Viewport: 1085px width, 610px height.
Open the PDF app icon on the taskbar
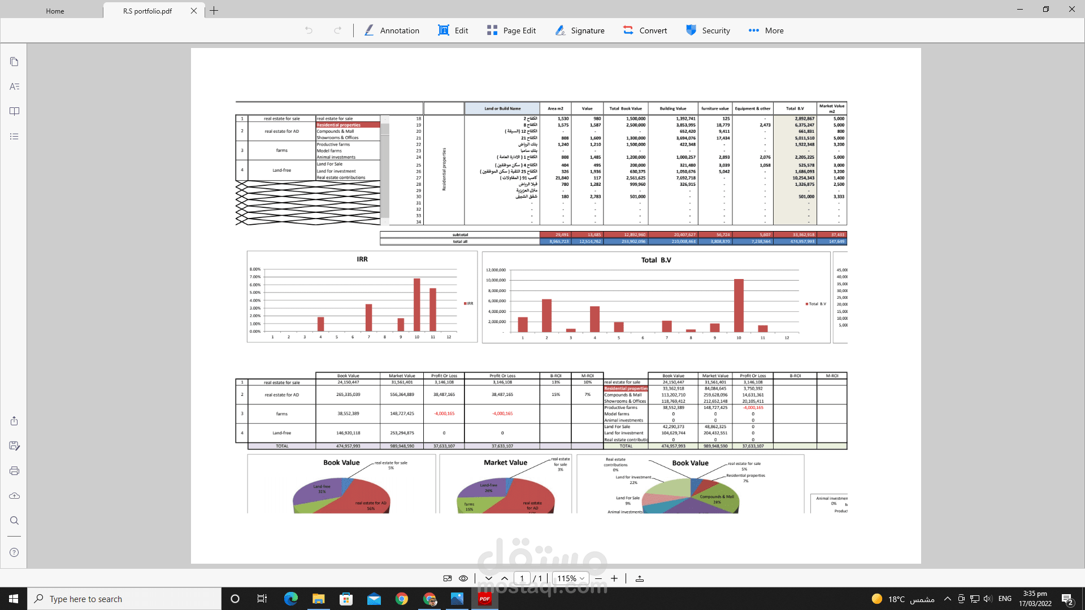[485, 599]
